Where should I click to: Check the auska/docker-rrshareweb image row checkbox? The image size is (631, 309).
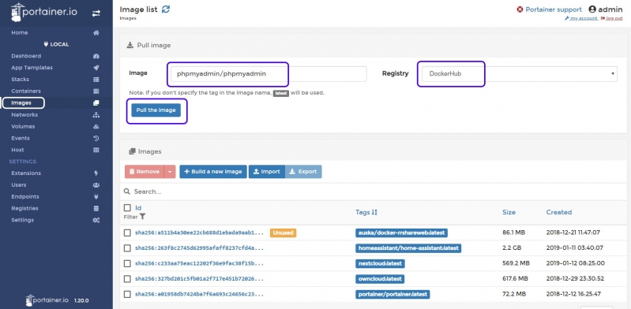[127, 233]
